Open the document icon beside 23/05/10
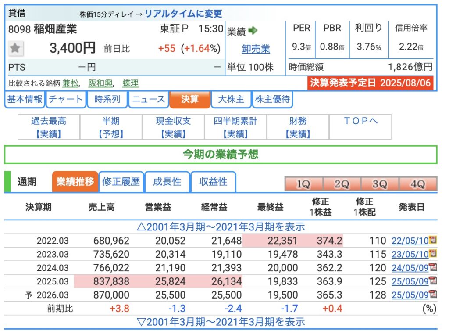This screenshot has height=331, width=449. tap(433, 253)
